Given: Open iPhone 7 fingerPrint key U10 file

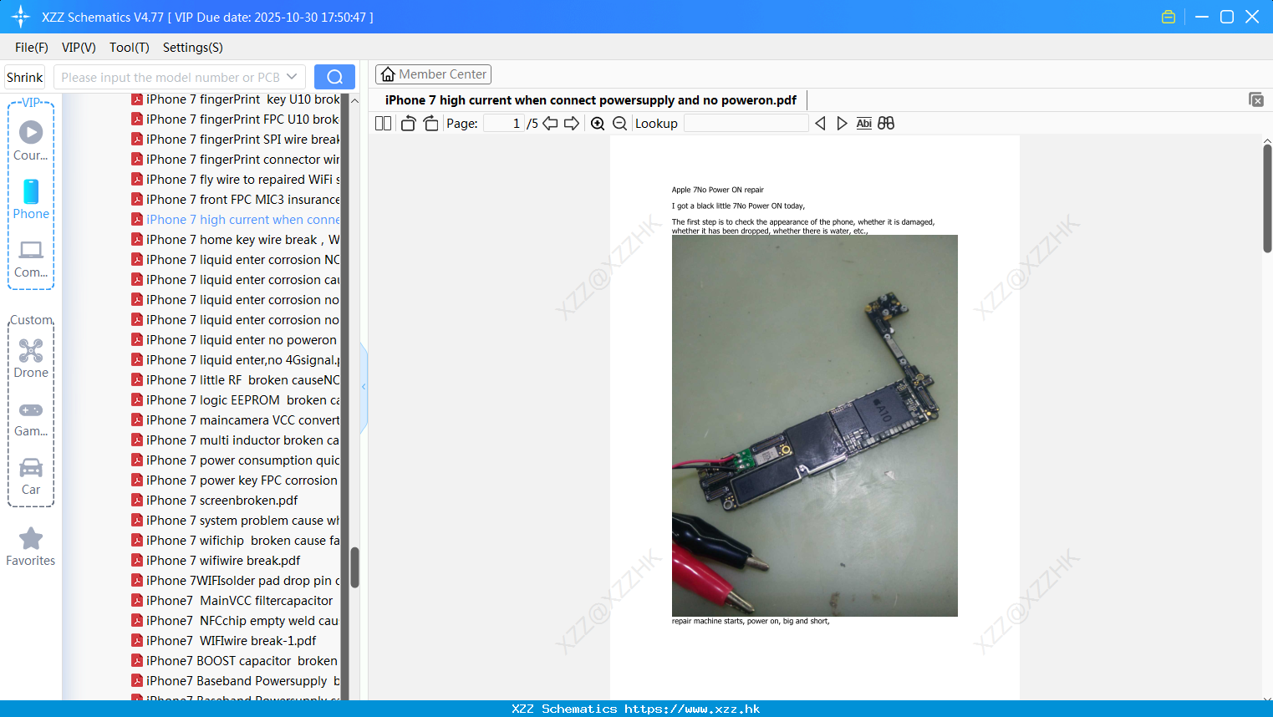Looking at the screenshot, I should [x=236, y=99].
